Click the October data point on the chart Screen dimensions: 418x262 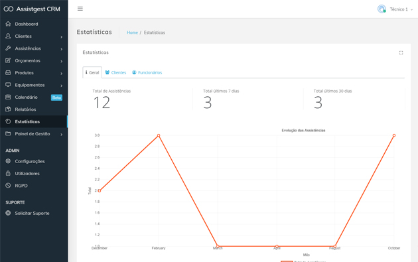[394, 135]
